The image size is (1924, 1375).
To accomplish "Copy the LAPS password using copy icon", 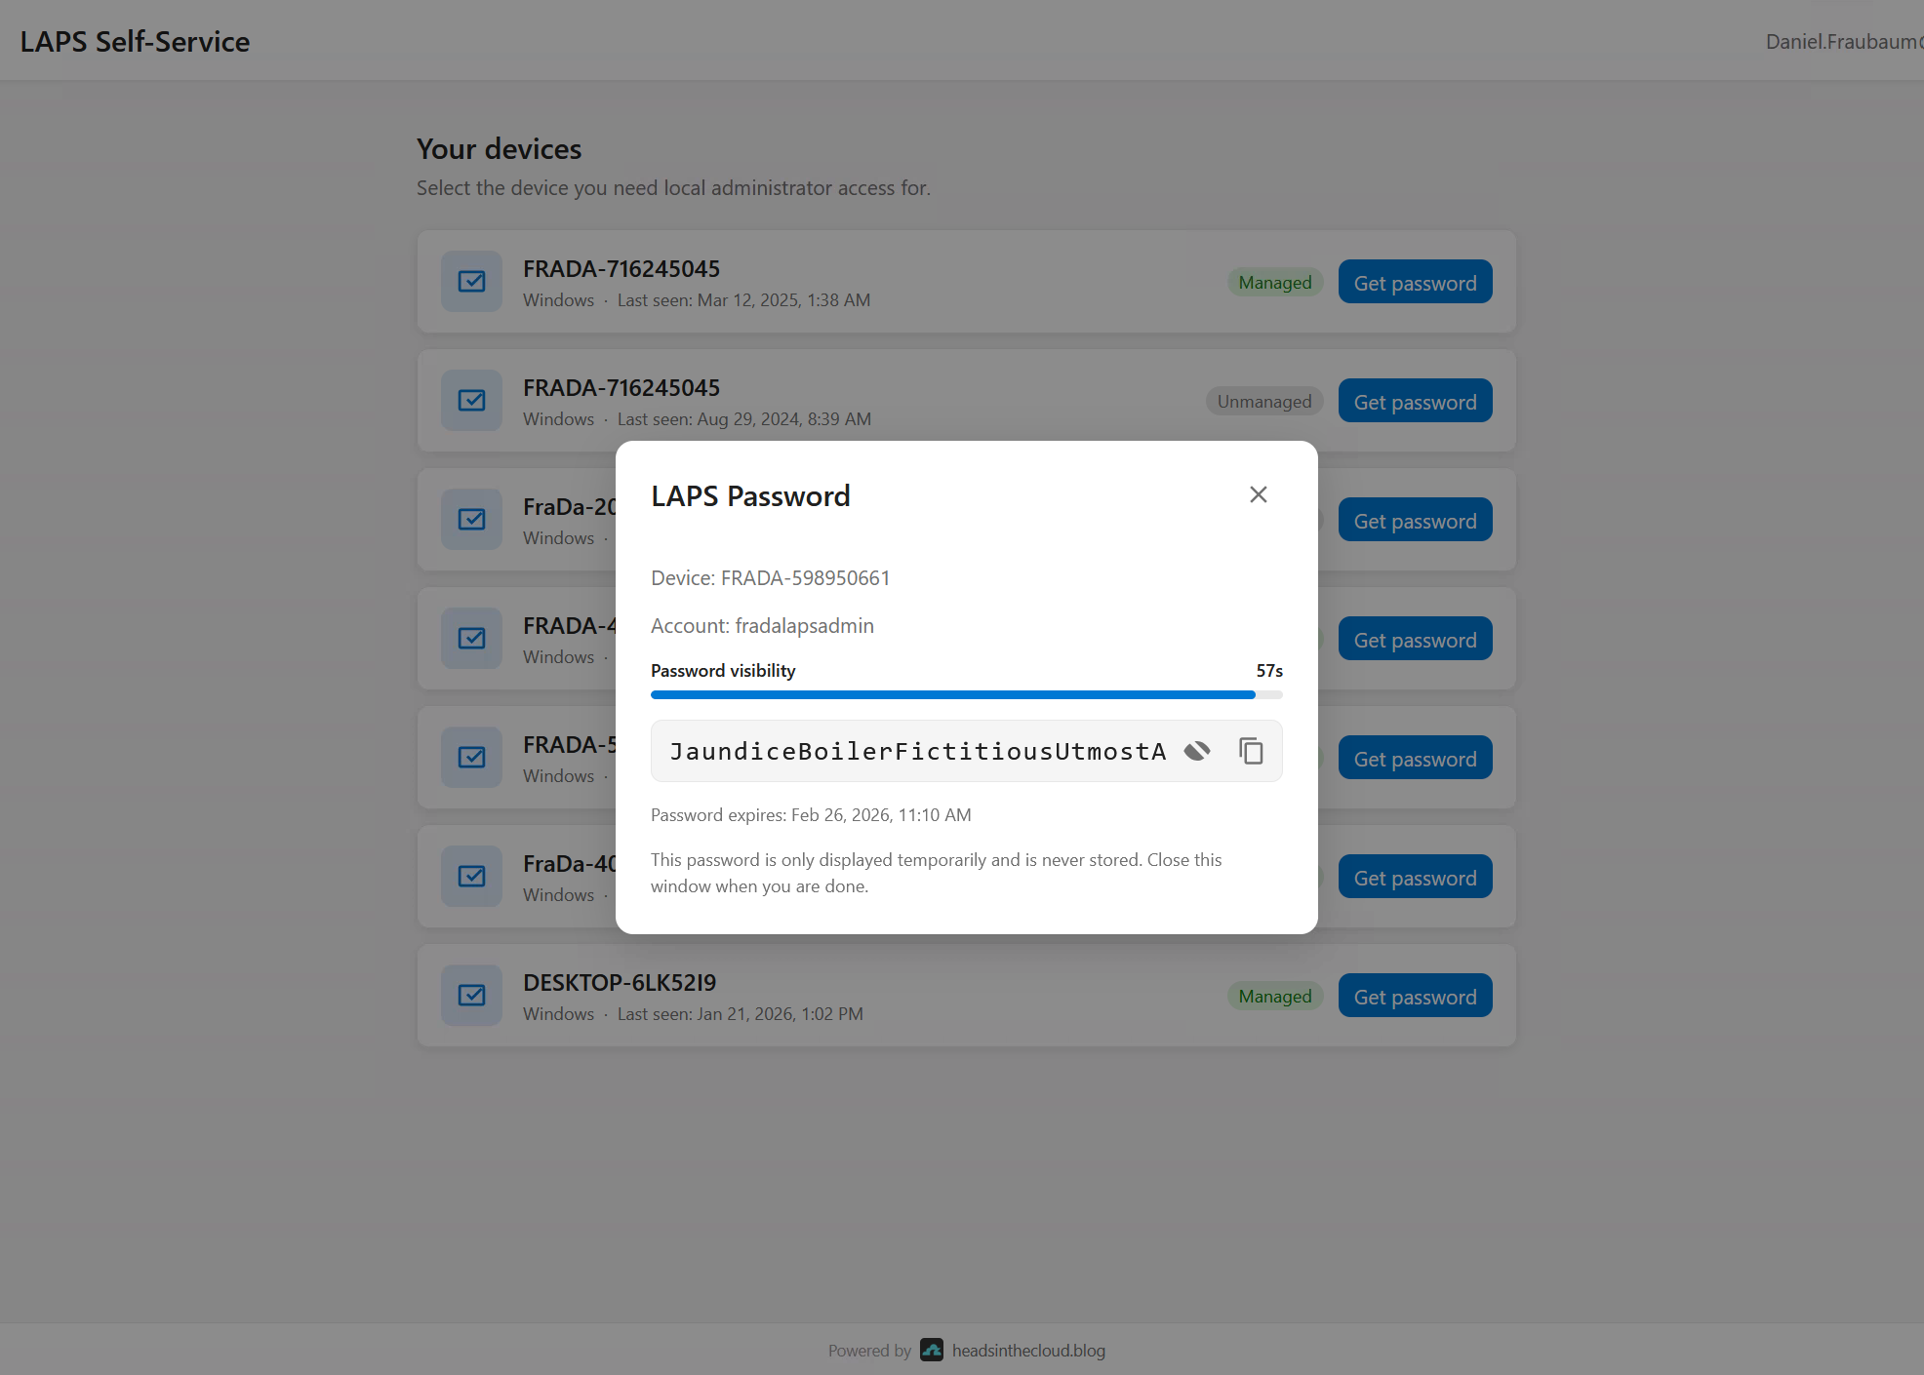I will (x=1252, y=751).
